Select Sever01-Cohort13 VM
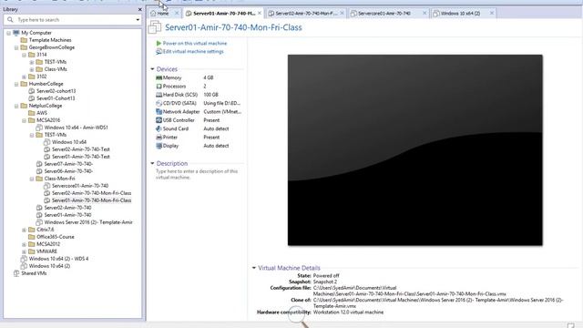The image size is (583, 328). [x=56, y=98]
